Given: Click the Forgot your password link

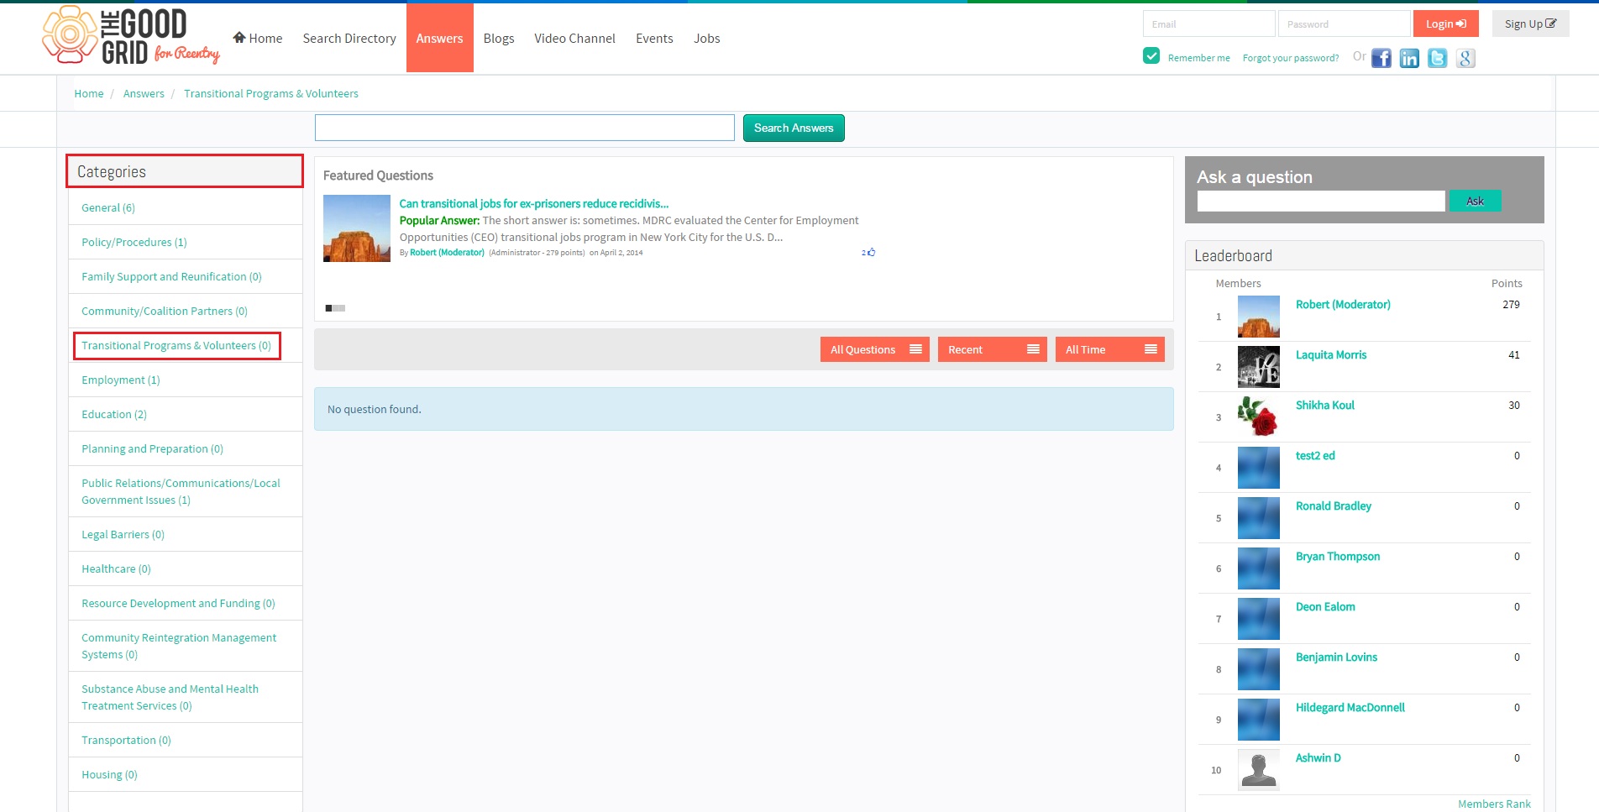Looking at the screenshot, I should pos(1291,58).
